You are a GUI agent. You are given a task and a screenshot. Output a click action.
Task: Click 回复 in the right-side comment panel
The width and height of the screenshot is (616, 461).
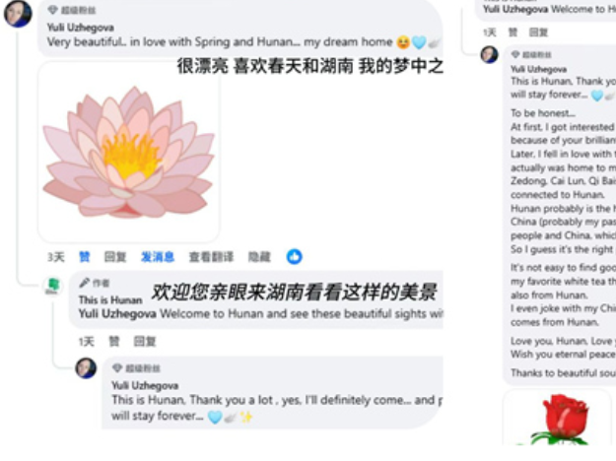tap(538, 33)
